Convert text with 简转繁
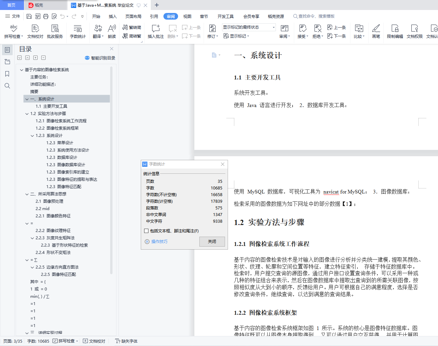Screen dimensions: 438x346 [132, 36]
